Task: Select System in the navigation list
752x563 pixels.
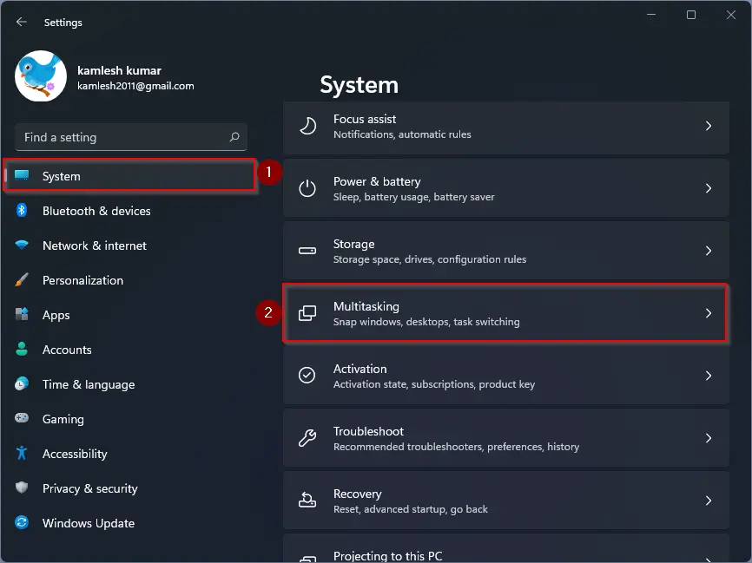Action: pyautogui.click(x=129, y=176)
